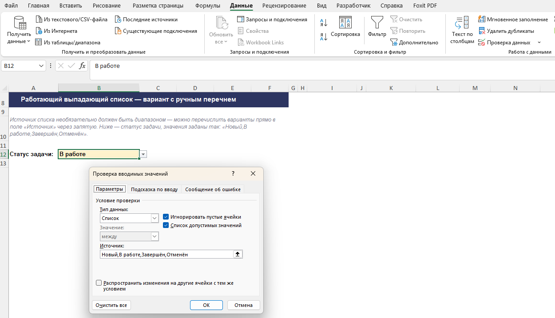Switch to Сообщение об ошибке tab
The width and height of the screenshot is (555, 318).
pyautogui.click(x=213, y=189)
